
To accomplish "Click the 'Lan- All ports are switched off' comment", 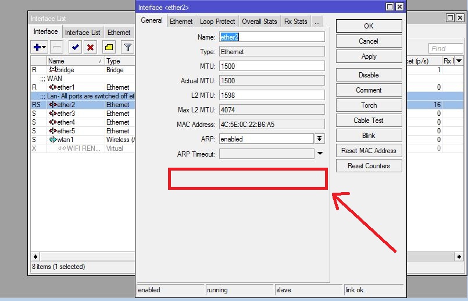I will click(87, 96).
